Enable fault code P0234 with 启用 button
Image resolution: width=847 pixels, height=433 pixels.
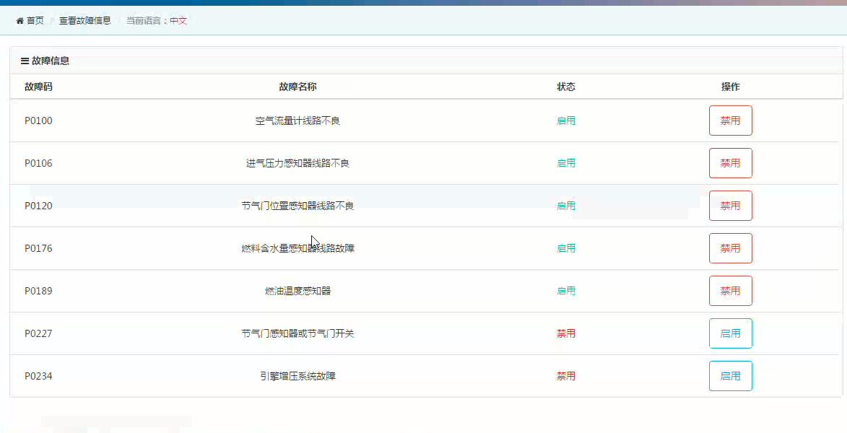(x=730, y=376)
